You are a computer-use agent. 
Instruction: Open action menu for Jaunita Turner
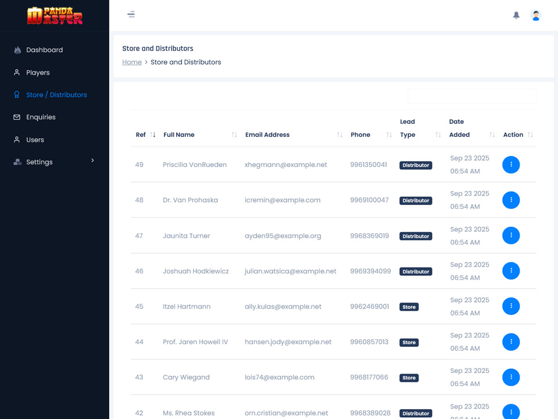(511, 236)
